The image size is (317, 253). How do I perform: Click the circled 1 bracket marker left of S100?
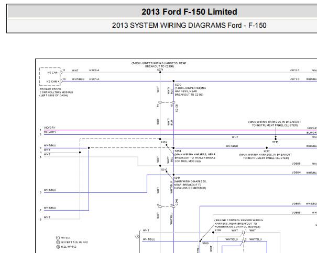coord(137,236)
